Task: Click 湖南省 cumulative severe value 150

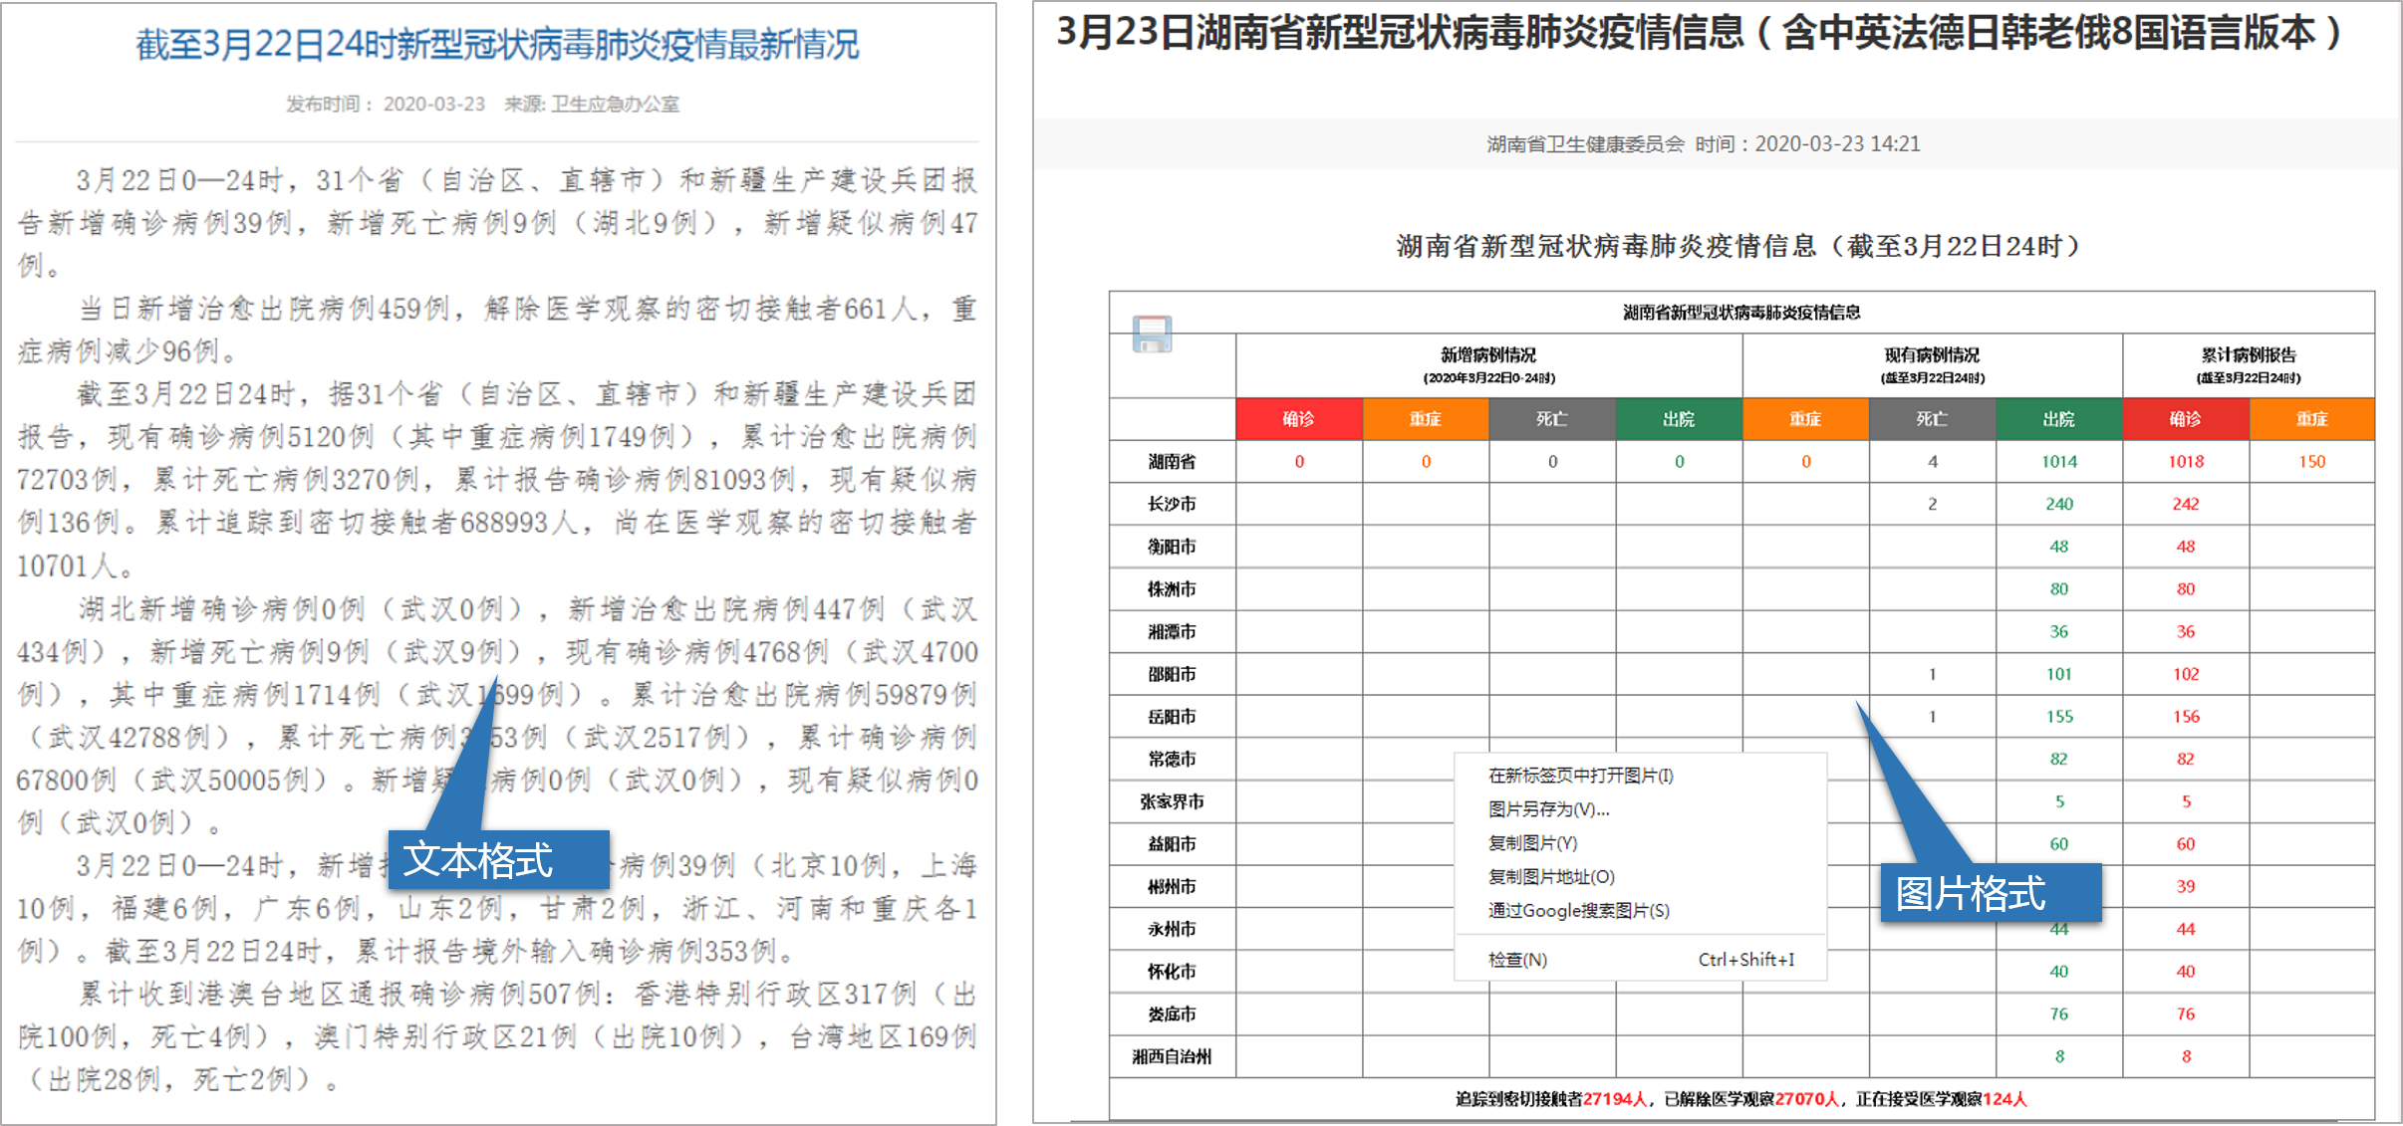Action: click(2312, 462)
